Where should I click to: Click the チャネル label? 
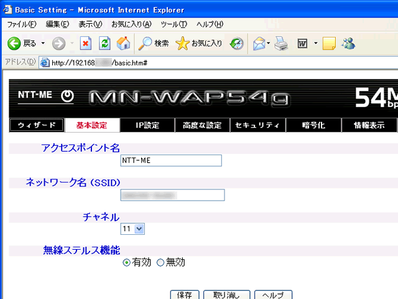click(101, 217)
